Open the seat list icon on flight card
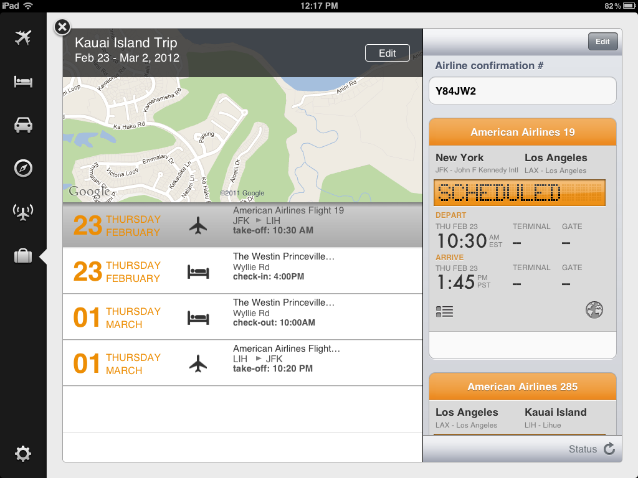The height and width of the screenshot is (478, 638). pos(445,311)
